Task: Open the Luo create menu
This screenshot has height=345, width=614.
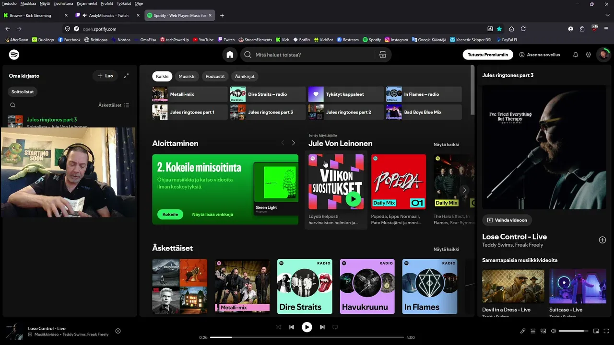Action: coord(105,76)
